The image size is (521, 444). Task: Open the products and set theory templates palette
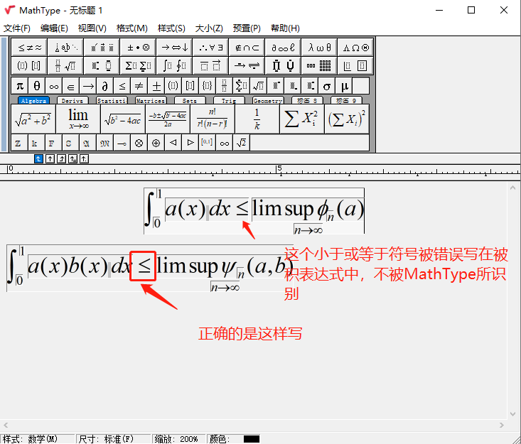283,65
